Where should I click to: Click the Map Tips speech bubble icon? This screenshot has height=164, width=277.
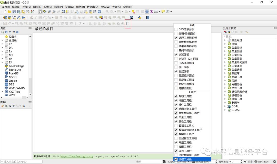[163, 12]
